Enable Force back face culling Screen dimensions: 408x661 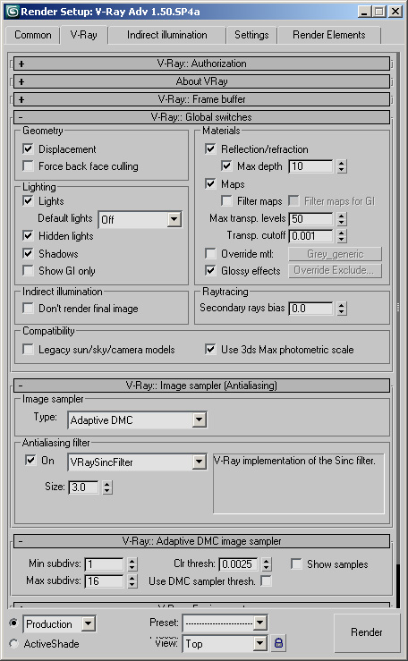pos(29,165)
